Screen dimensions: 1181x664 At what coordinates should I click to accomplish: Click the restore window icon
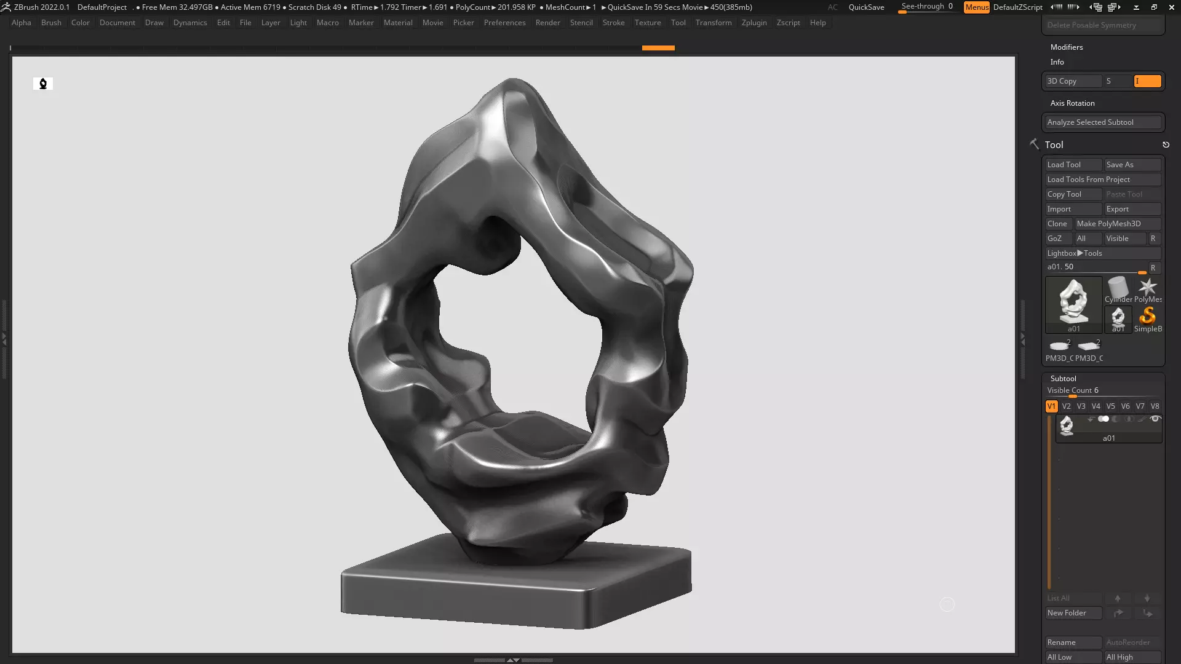click(x=1154, y=7)
